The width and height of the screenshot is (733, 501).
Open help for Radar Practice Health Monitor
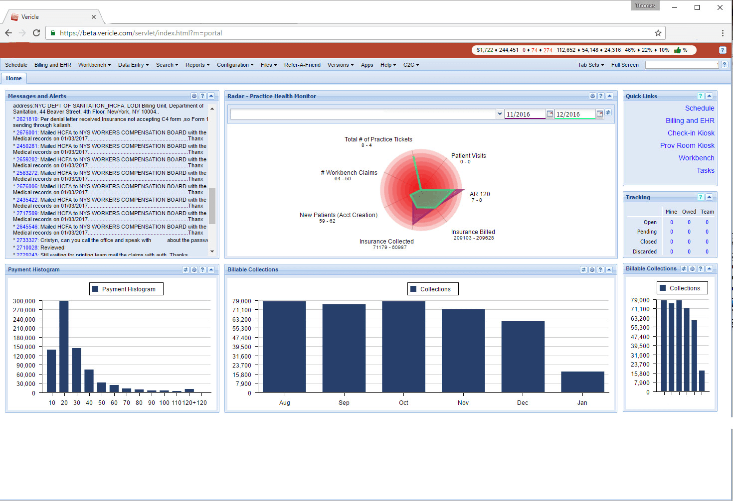pos(601,96)
